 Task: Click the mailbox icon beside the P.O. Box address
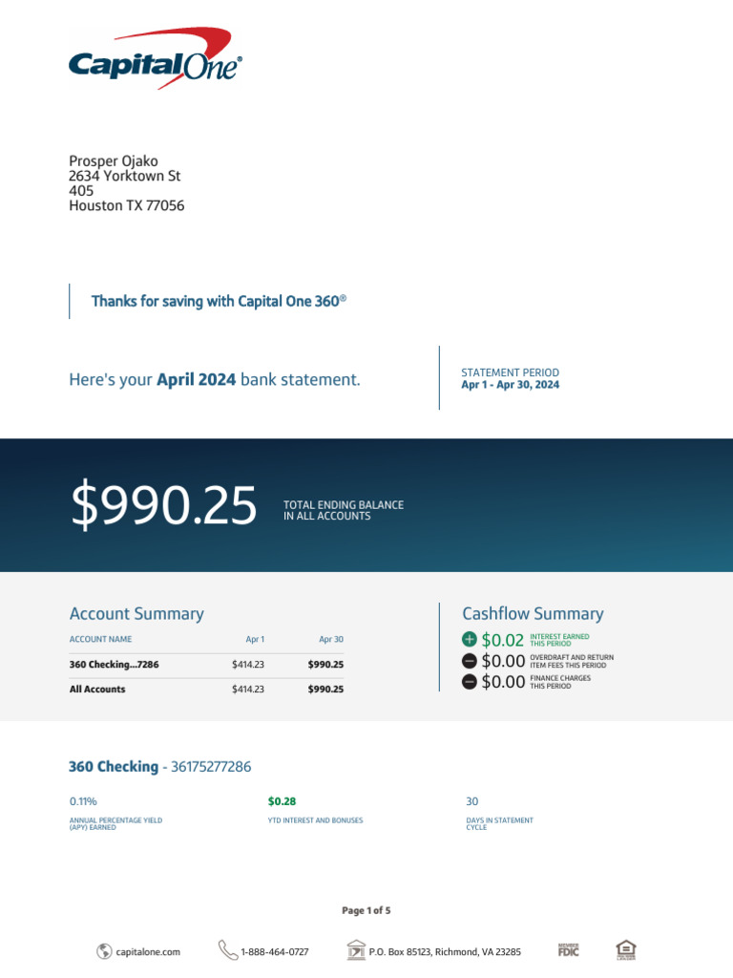pyautogui.click(x=356, y=950)
